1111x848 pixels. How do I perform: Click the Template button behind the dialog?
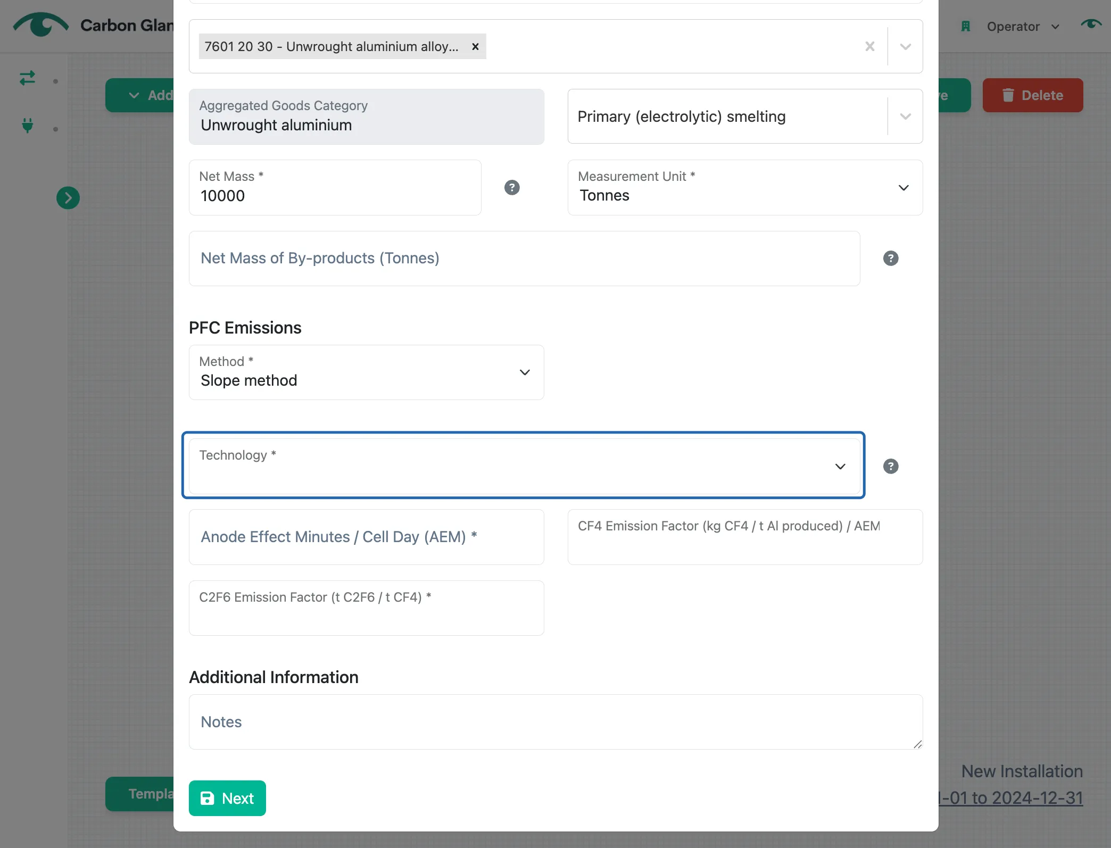click(140, 794)
